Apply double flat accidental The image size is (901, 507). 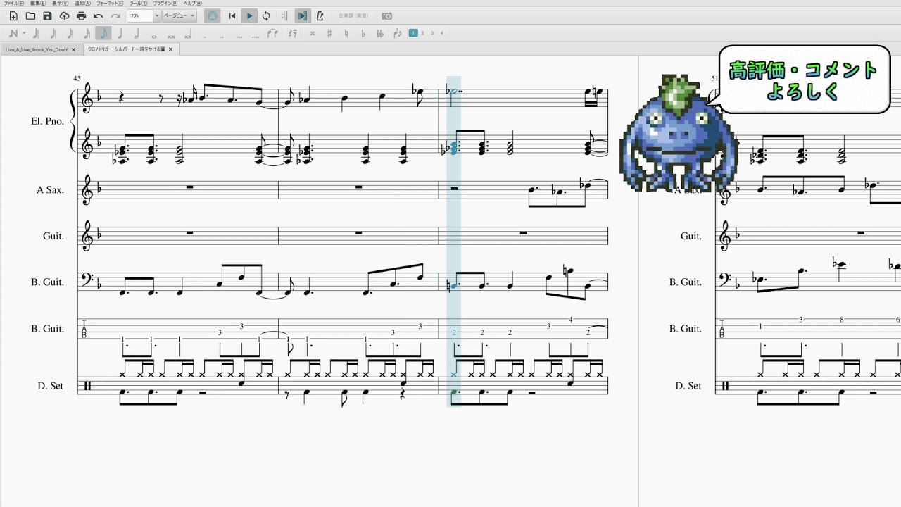(x=380, y=33)
